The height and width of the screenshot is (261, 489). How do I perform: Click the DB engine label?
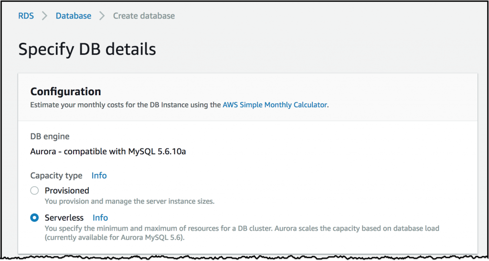[x=50, y=136]
